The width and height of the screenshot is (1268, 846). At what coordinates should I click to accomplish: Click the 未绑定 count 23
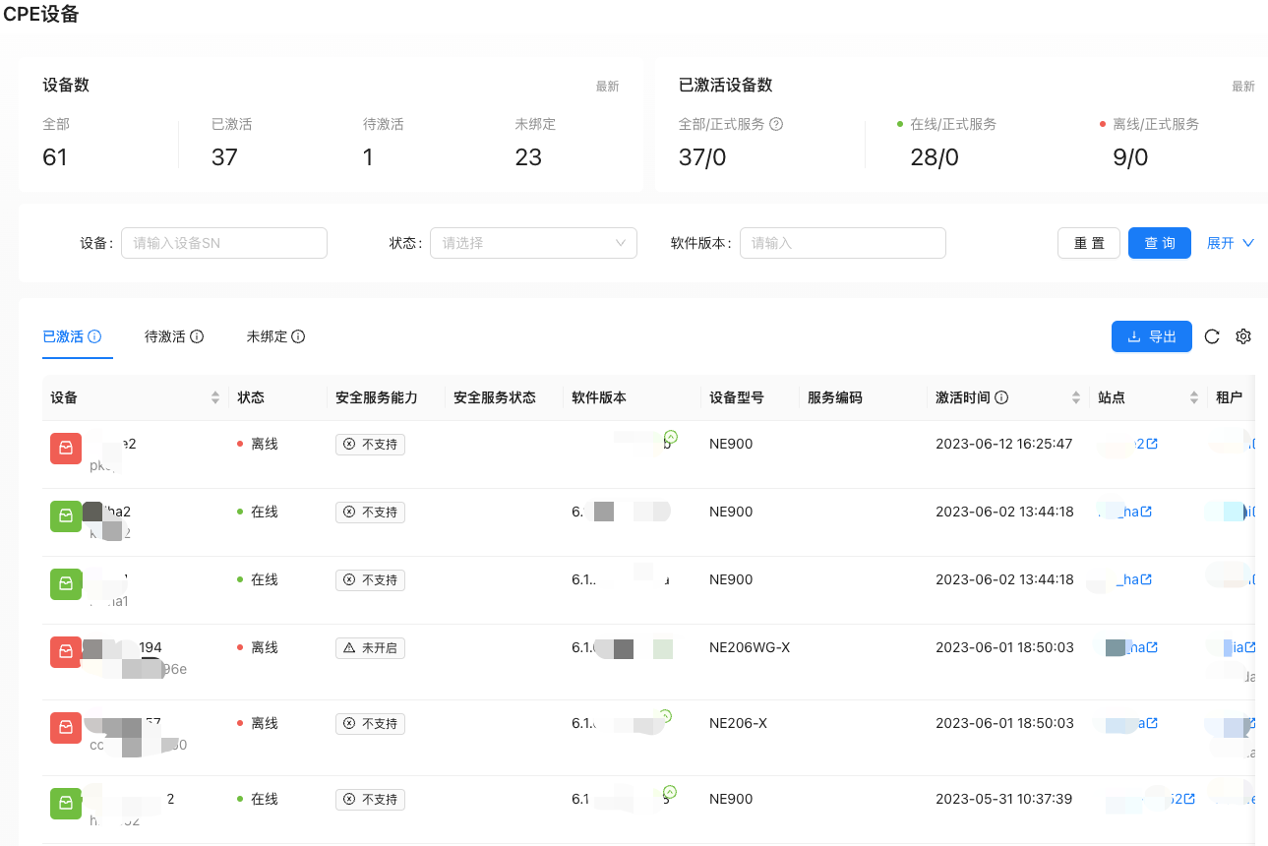528,157
